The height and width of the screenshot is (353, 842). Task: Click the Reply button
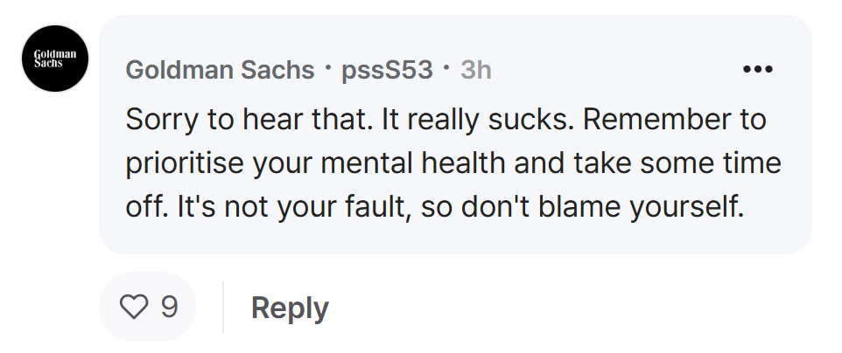tap(290, 308)
